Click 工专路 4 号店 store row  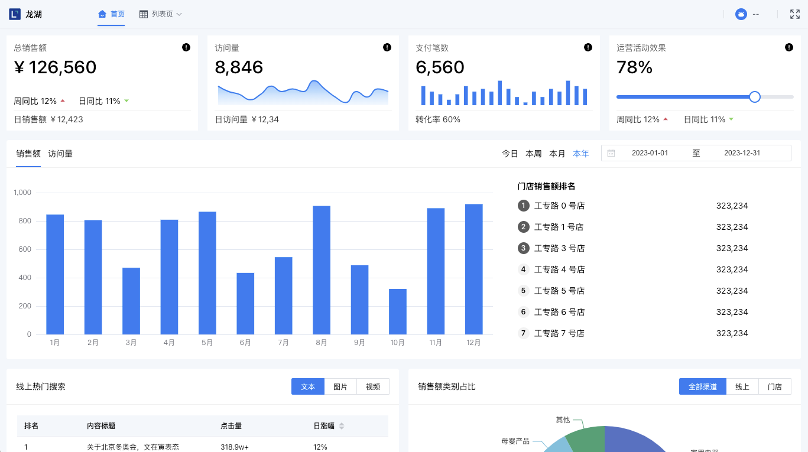(633, 269)
